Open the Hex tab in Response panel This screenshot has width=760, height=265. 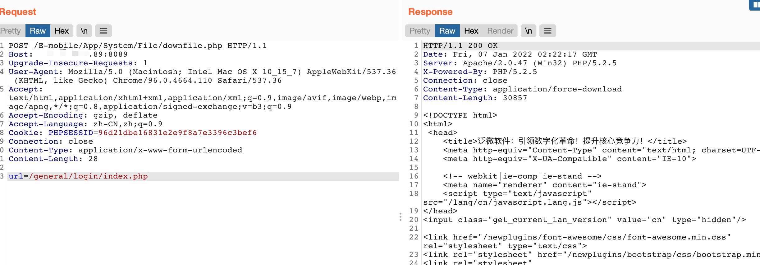[x=471, y=31]
